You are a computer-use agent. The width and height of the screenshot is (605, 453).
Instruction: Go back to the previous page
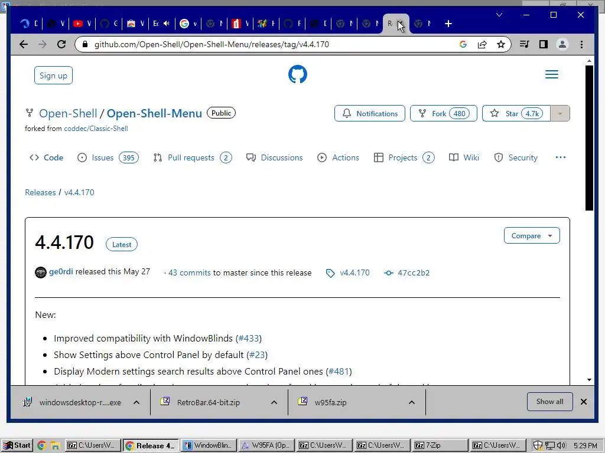(24, 44)
